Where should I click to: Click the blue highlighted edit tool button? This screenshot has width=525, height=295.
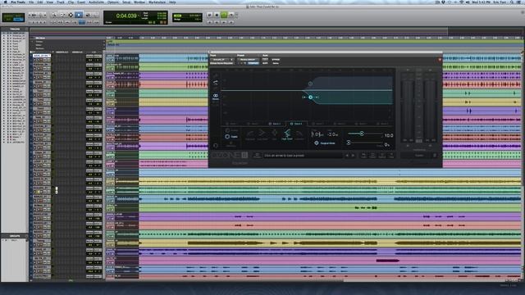[x=79, y=15]
